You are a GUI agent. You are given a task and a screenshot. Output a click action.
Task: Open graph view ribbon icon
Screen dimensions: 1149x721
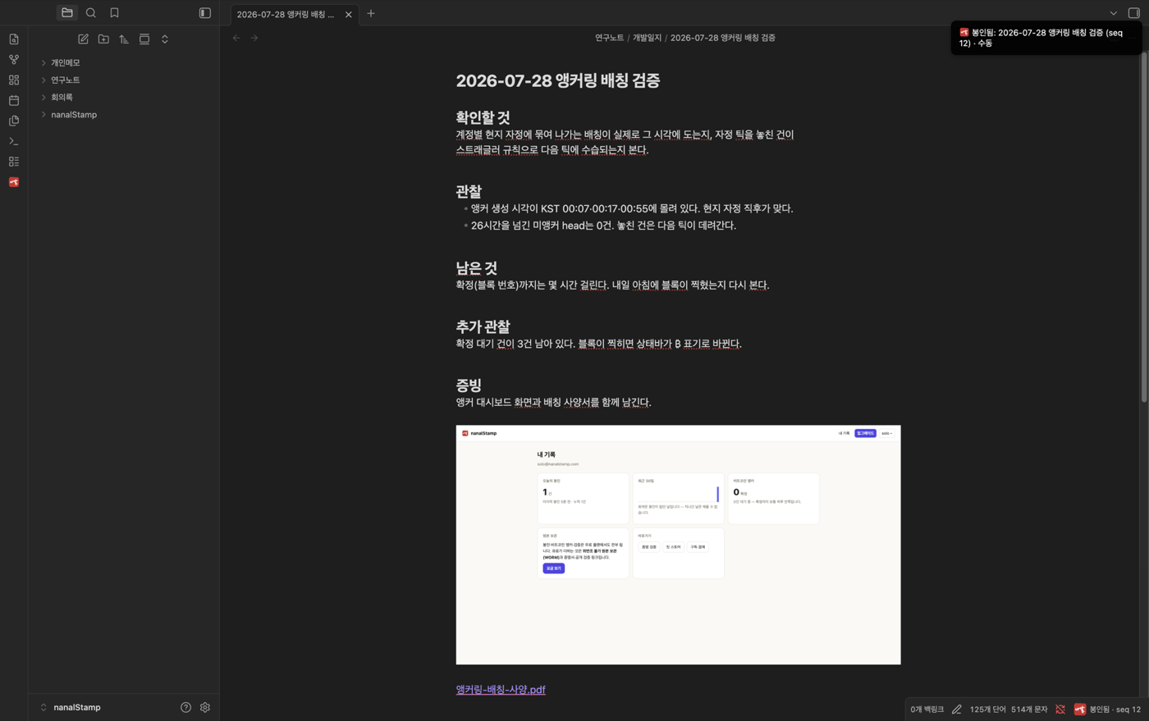14,60
